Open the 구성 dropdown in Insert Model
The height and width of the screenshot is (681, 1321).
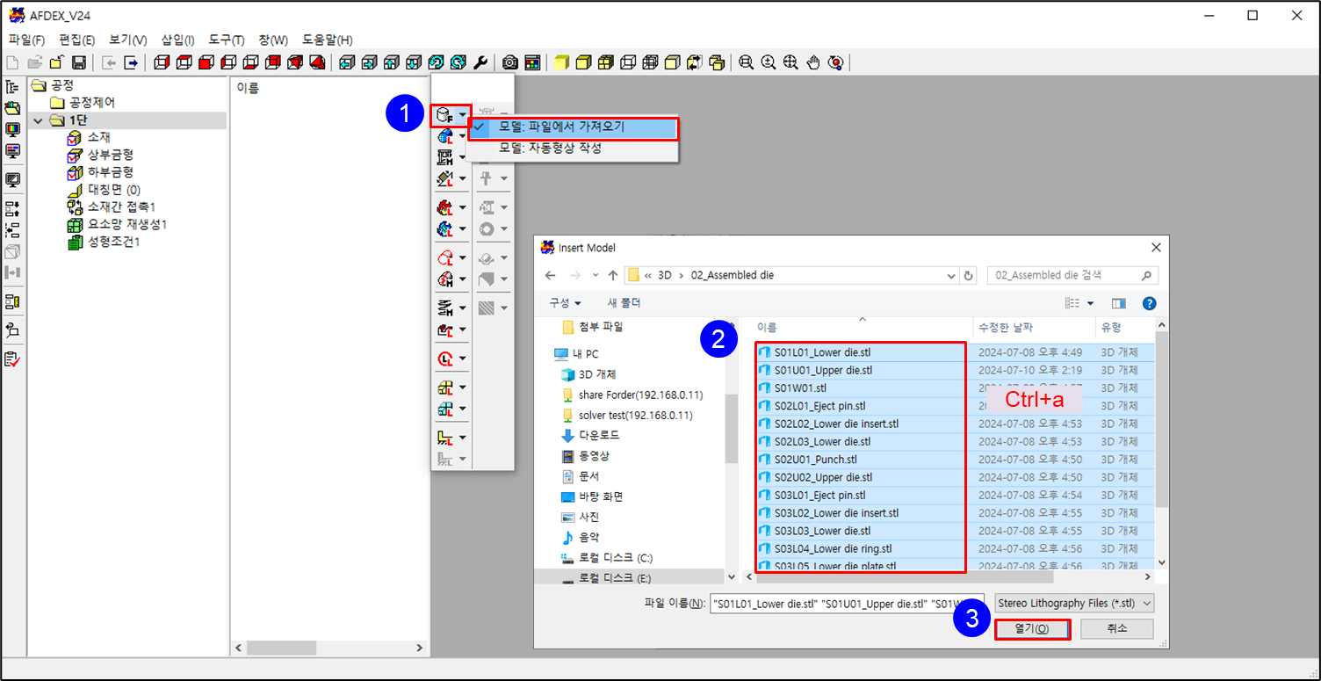click(566, 303)
